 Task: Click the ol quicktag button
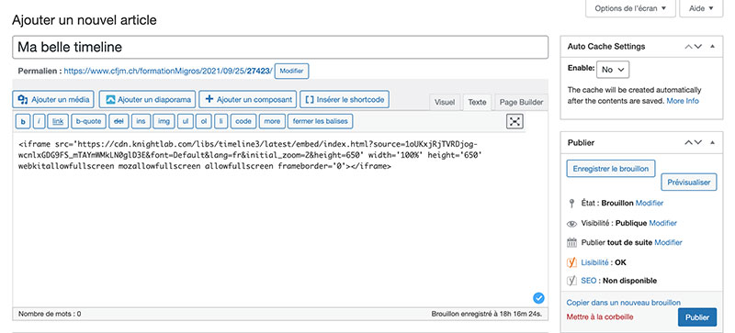click(x=203, y=121)
